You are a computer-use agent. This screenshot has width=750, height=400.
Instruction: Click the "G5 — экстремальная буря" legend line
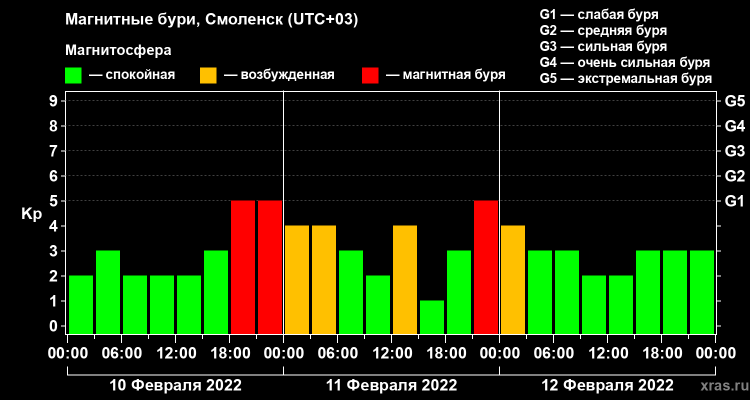point(625,79)
